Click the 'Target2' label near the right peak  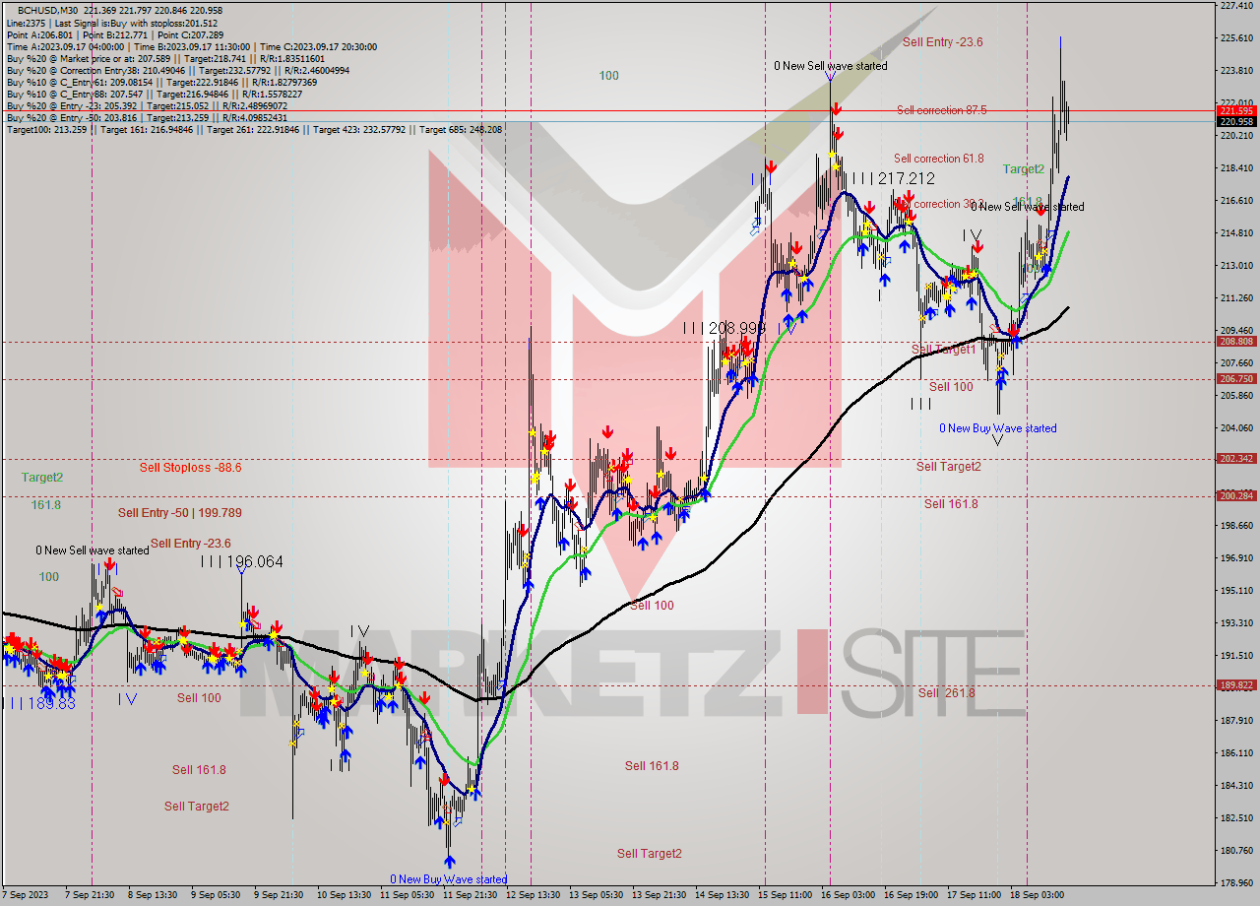[1024, 169]
